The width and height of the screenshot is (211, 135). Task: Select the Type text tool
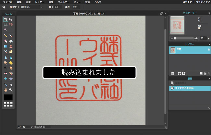(x=11, y=85)
